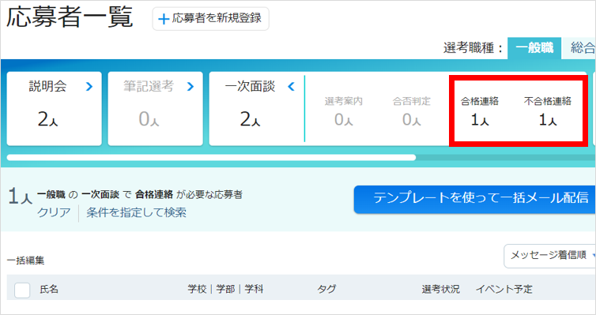This screenshot has height=315, width=596.
Task: Click the 氏名 column header
Action: (x=49, y=289)
